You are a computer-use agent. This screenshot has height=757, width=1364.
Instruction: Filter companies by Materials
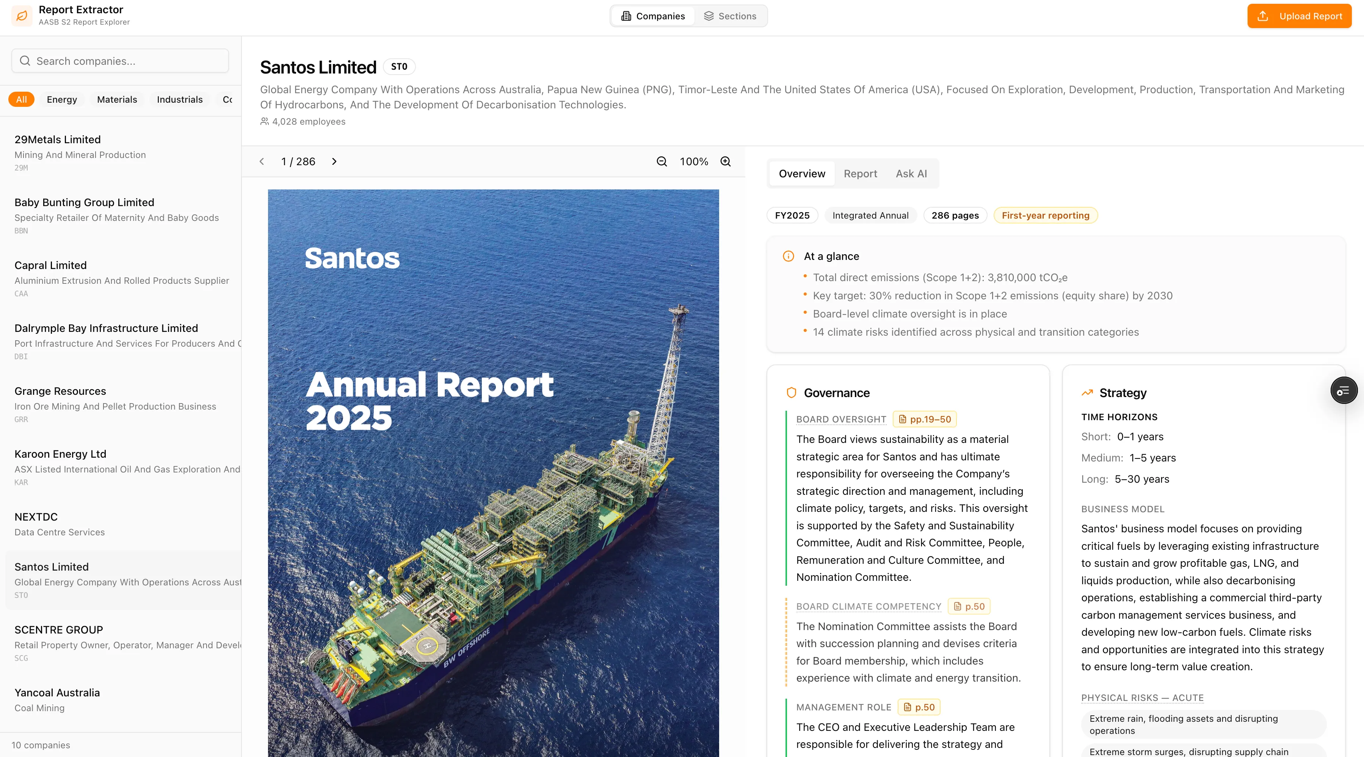click(x=117, y=100)
